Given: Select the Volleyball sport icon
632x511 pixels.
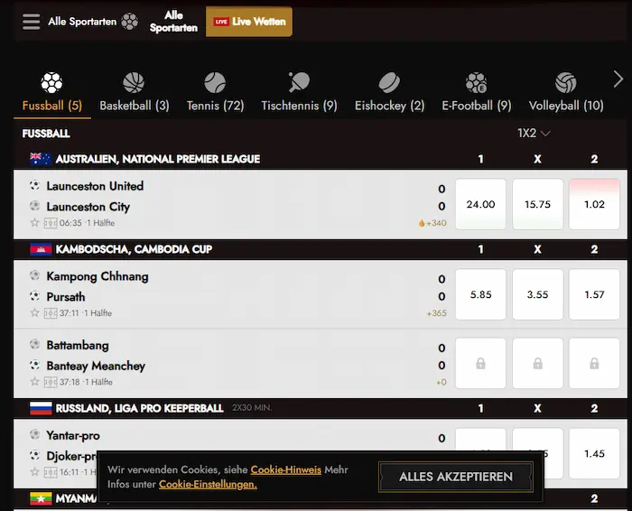Looking at the screenshot, I should coord(566,84).
